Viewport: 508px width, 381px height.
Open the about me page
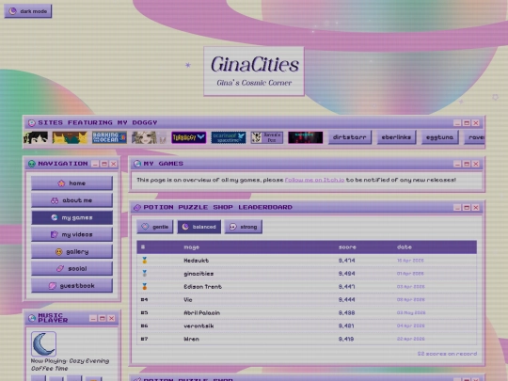tap(71, 200)
